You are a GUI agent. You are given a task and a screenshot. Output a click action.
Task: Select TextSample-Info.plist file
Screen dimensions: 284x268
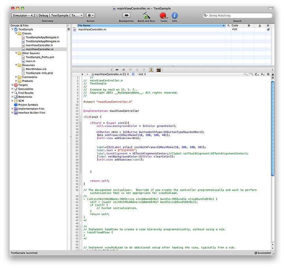click(39, 73)
